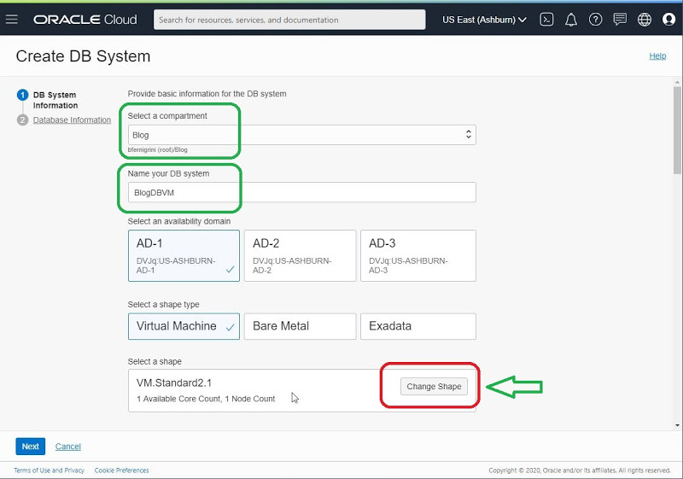Click the Change Shape button
The image size is (683, 479).
(434, 386)
